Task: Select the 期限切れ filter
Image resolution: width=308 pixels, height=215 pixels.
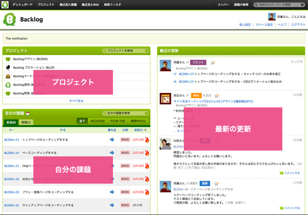Action: [x=138, y=121]
